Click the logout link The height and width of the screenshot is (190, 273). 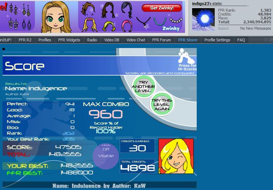(x=223, y=28)
